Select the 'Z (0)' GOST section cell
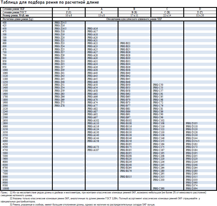Screen dimensions: 217x206 click(x=69, y=12)
